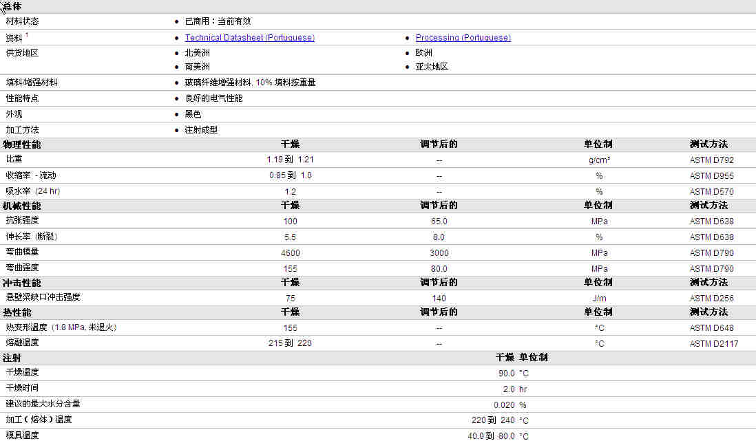Screen dimensions: 756x443
Task: Click the "65.0" conditioned tensile value
Action: click(439, 221)
